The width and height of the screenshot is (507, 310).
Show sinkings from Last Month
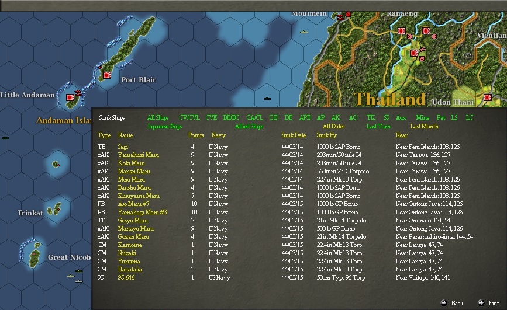tap(424, 126)
